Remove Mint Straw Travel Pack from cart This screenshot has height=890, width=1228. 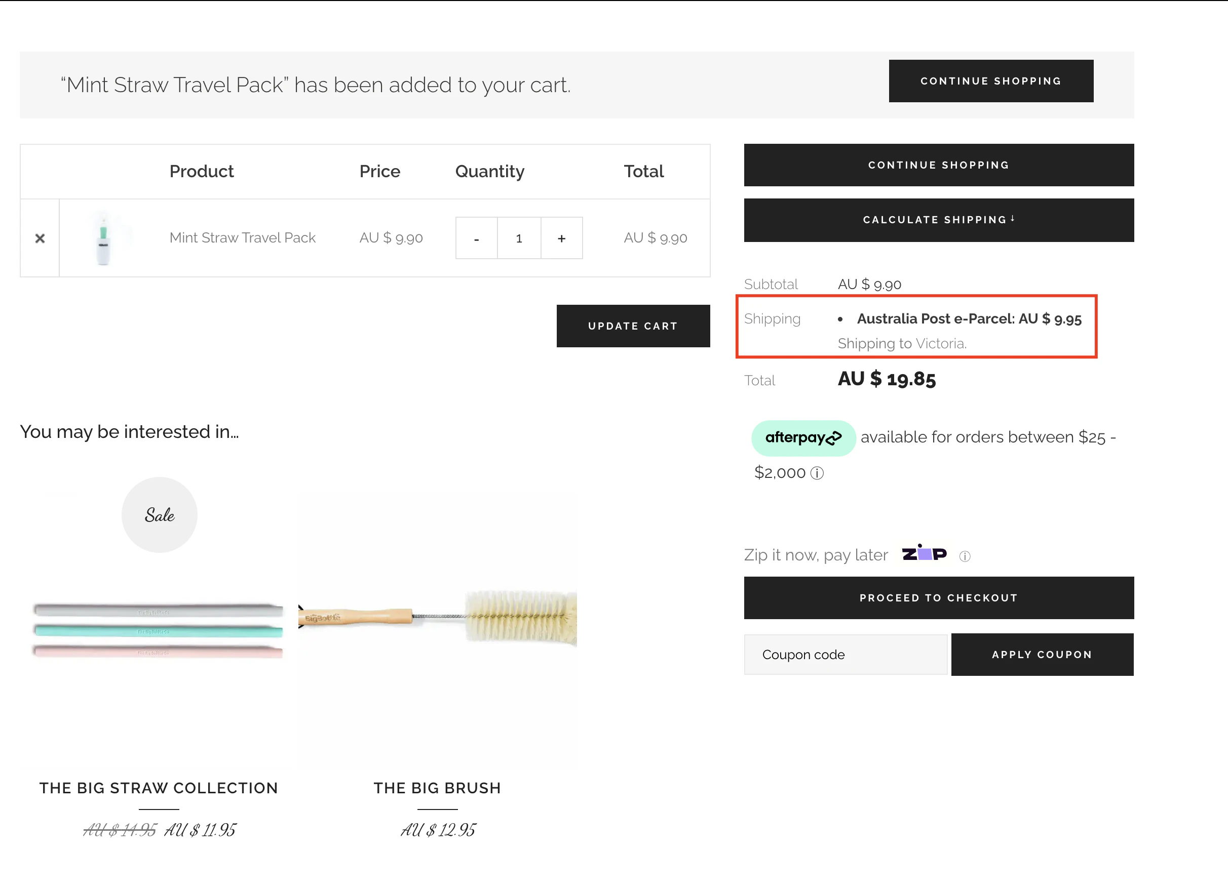tap(40, 238)
